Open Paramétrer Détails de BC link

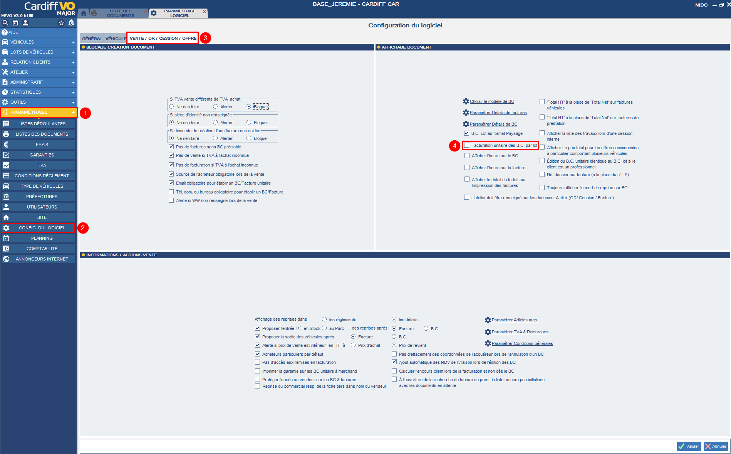pyautogui.click(x=493, y=124)
